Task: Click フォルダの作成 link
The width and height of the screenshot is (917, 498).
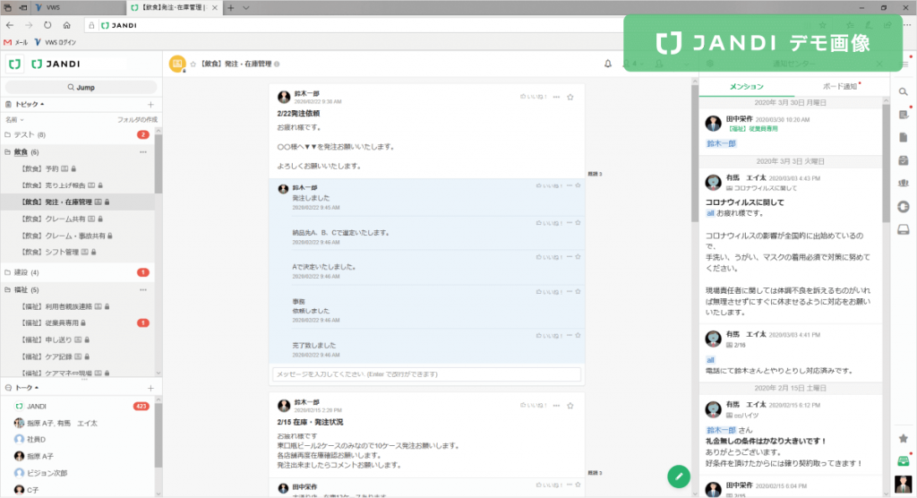Action: point(137,120)
